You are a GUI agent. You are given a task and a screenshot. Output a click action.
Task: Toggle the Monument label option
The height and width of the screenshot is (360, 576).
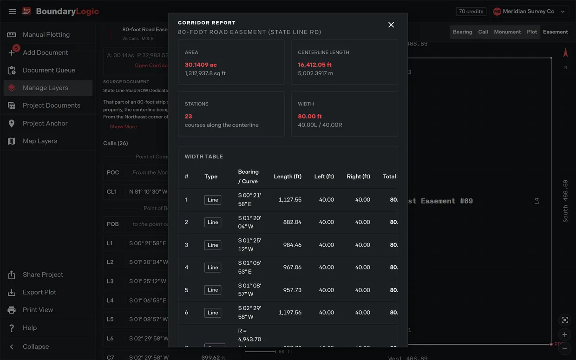(507, 32)
